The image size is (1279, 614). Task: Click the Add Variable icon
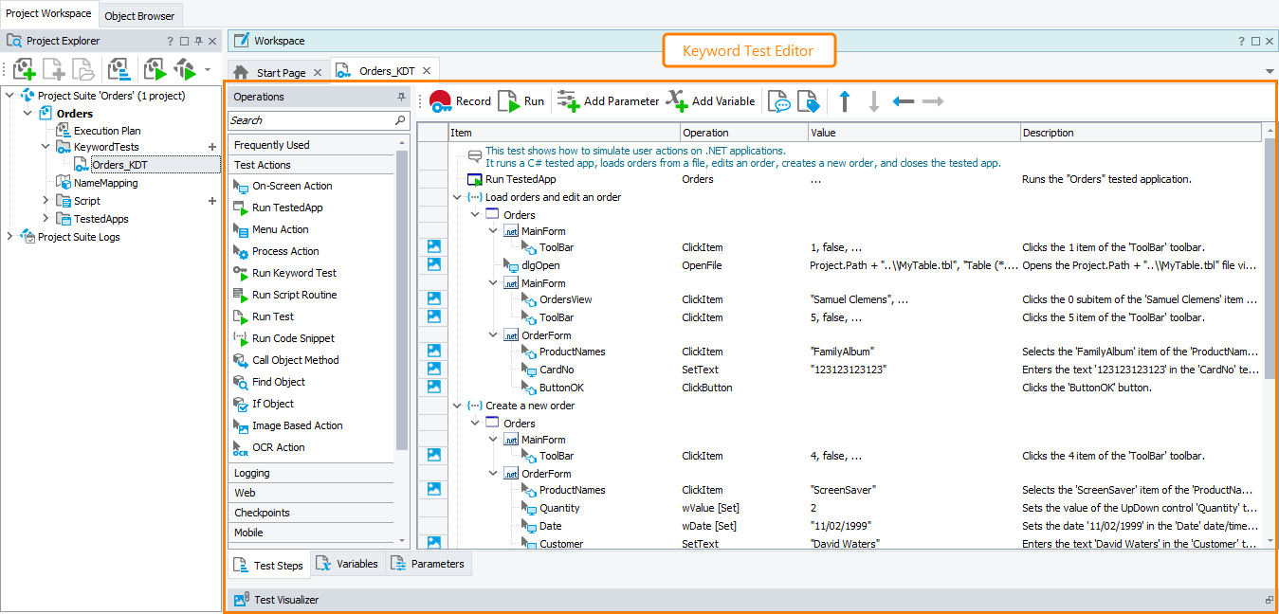coord(677,100)
